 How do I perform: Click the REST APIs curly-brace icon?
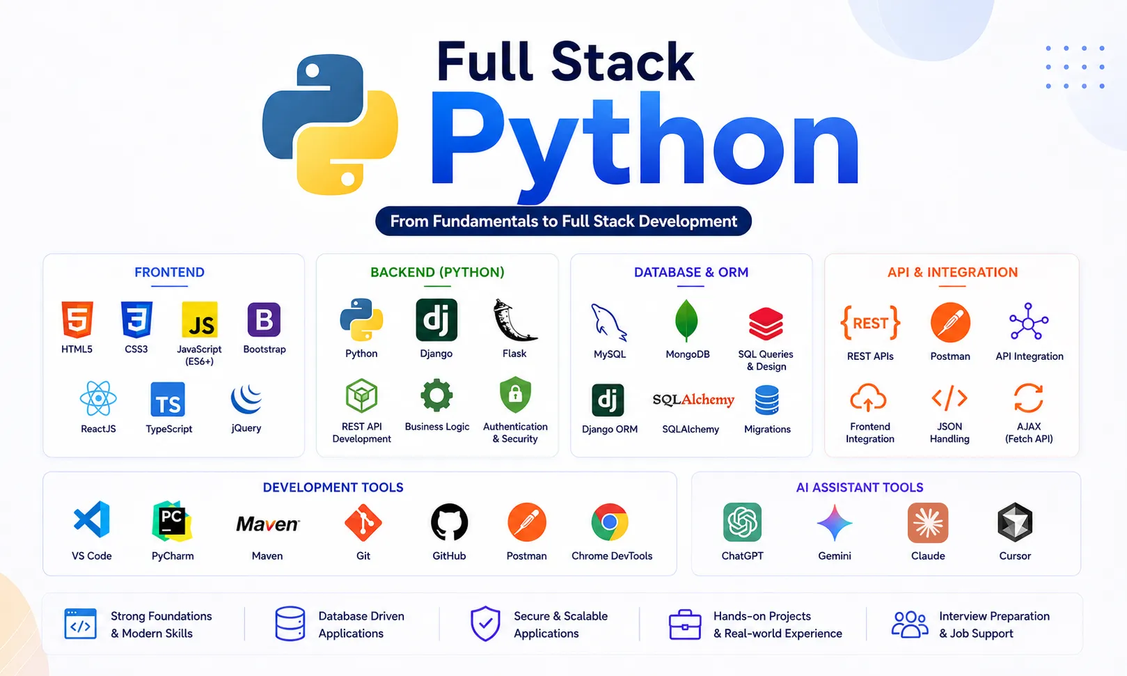[x=870, y=323]
